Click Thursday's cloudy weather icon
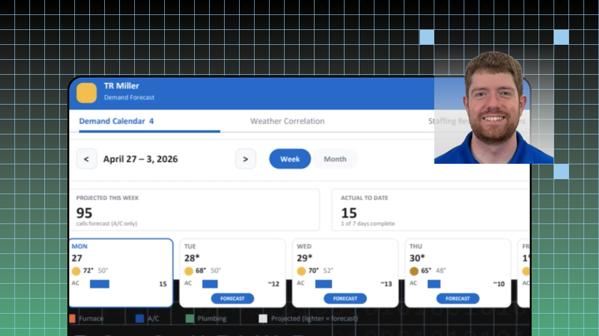Viewport: 599px width, 336px height. pos(414,271)
